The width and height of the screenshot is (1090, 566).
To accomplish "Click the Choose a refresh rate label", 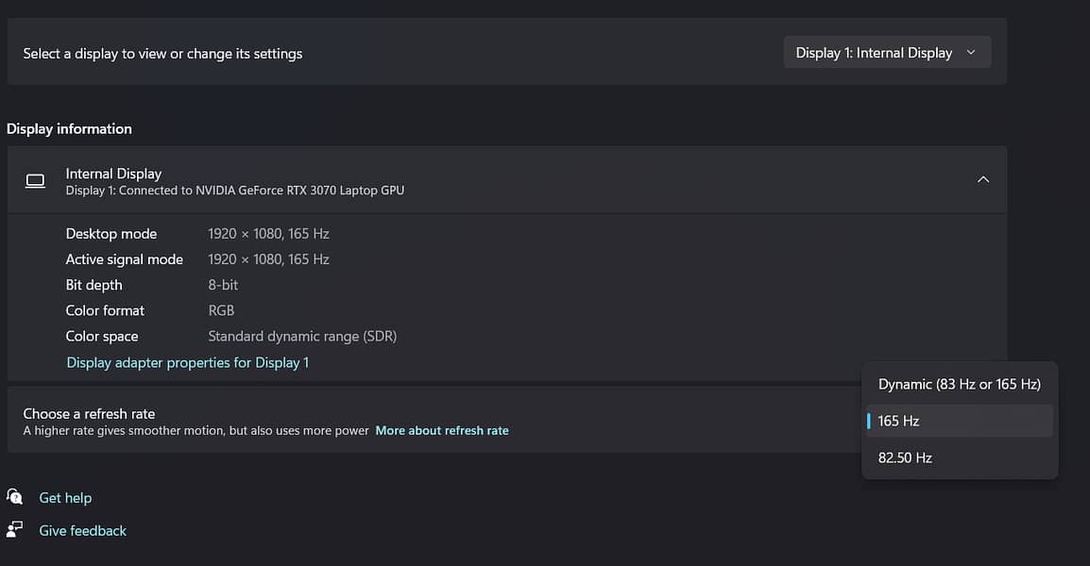I will pyautogui.click(x=89, y=413).
